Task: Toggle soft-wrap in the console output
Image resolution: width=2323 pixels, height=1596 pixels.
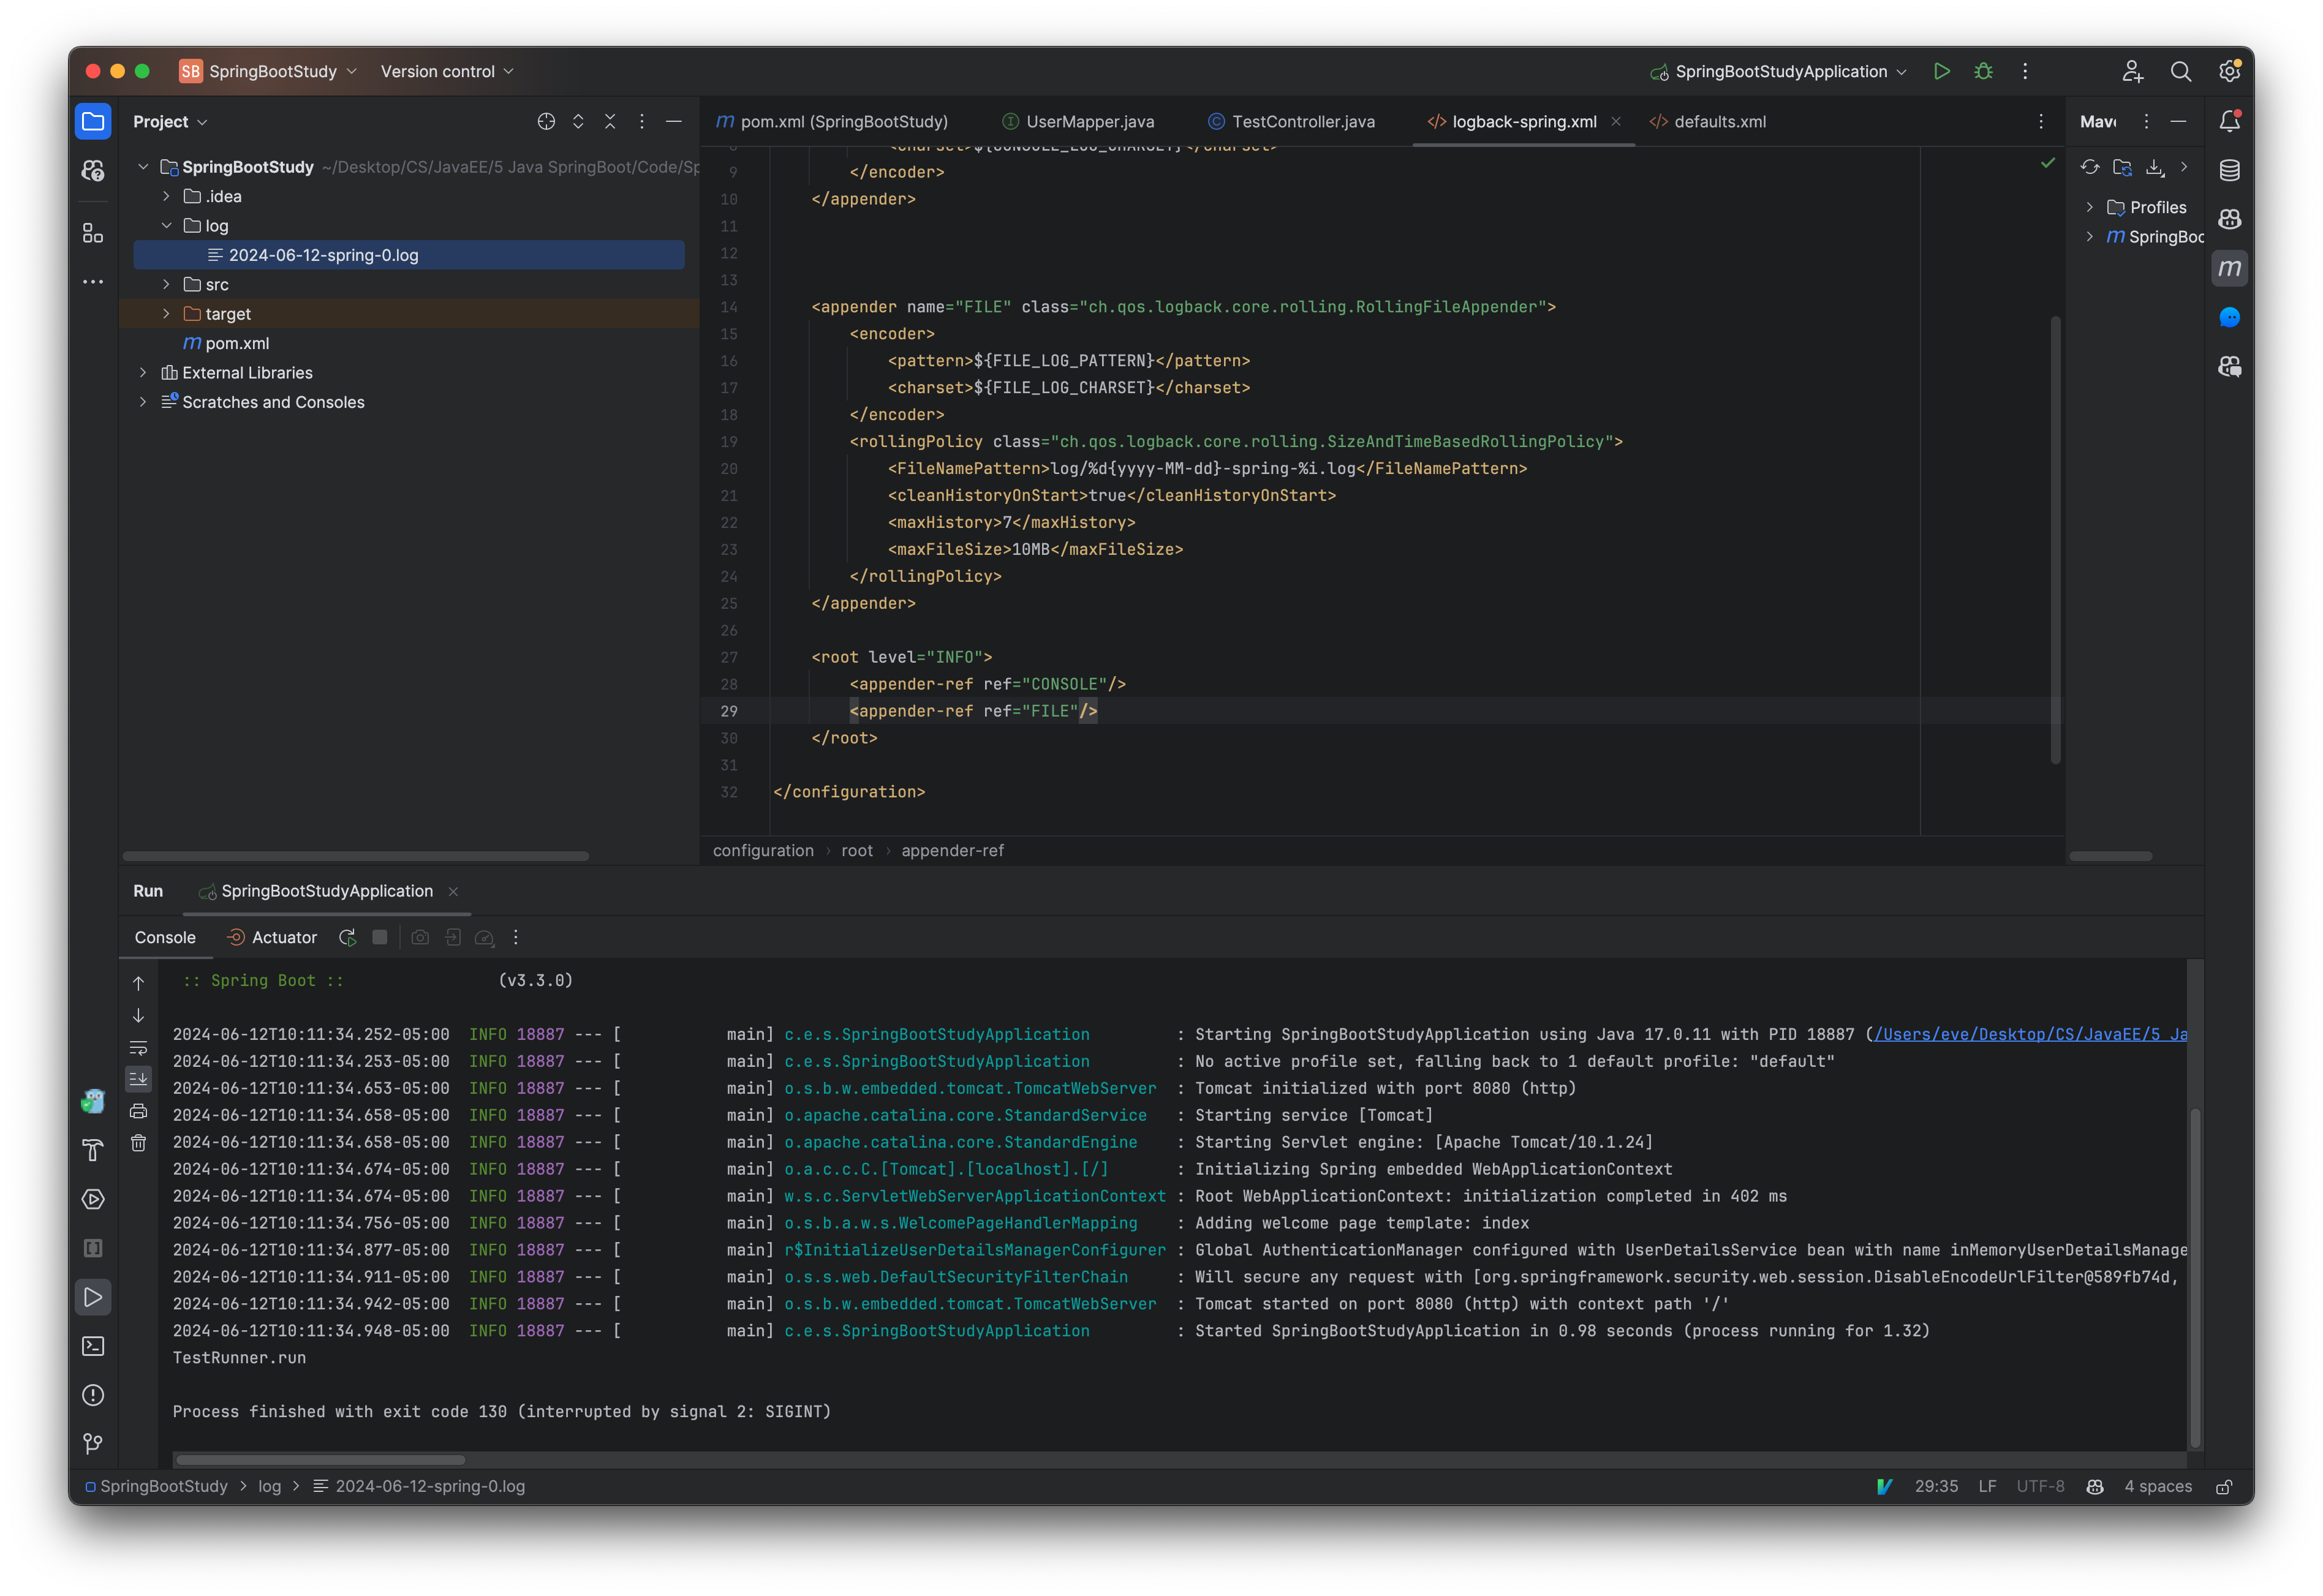Action: [138, 1048]
